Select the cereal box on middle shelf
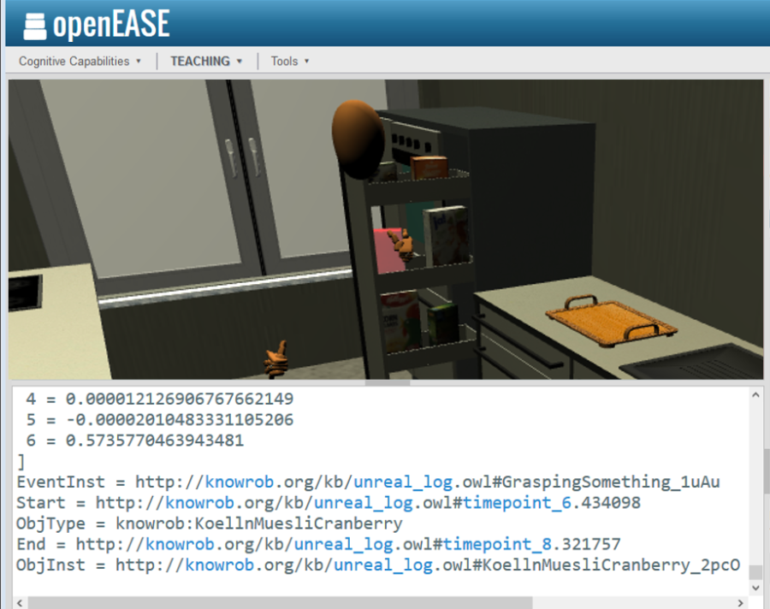This screenshot has width=770, height=609. click(x=445, y=234)
